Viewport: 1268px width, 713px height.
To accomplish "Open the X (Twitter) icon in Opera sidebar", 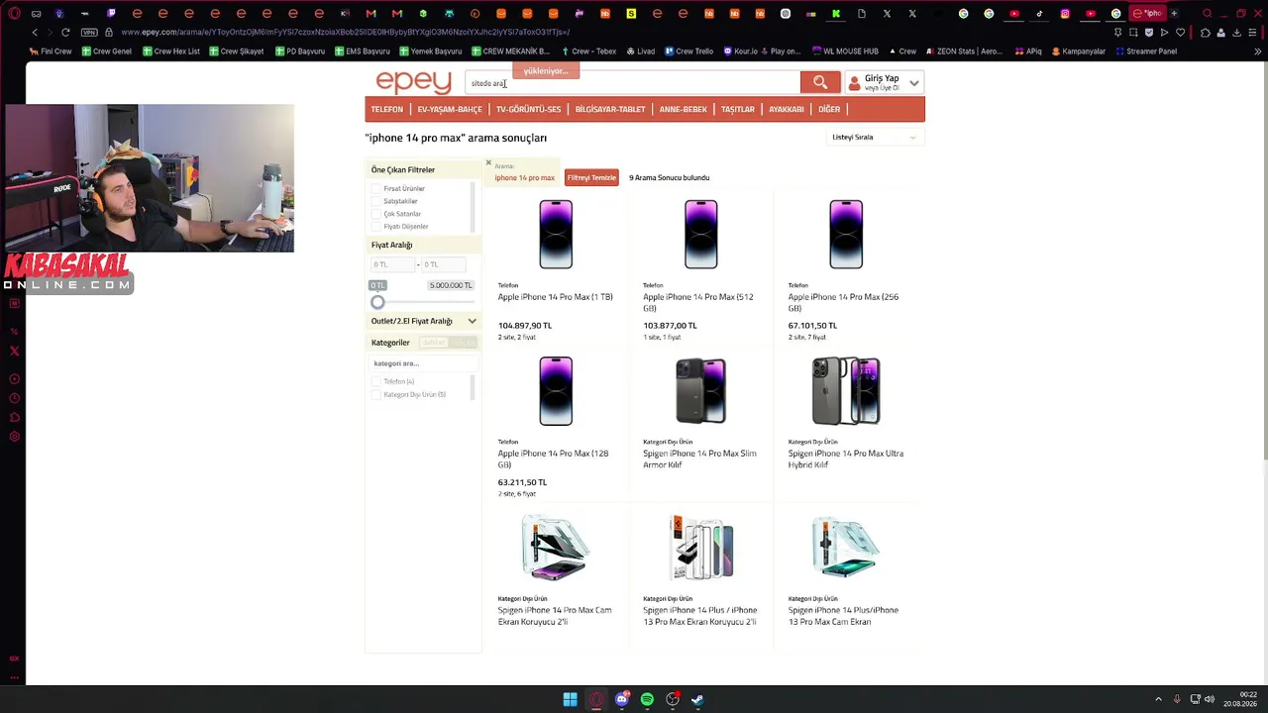I will tap(14, 351).
